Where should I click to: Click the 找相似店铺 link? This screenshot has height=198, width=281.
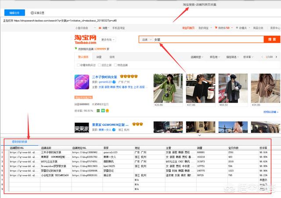coord(271,112)
